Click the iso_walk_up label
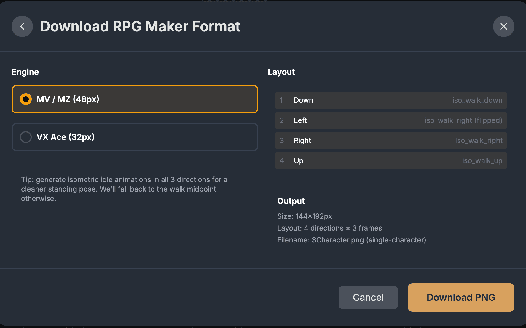This screenshot has width=526, height=328. pos(482,161)
